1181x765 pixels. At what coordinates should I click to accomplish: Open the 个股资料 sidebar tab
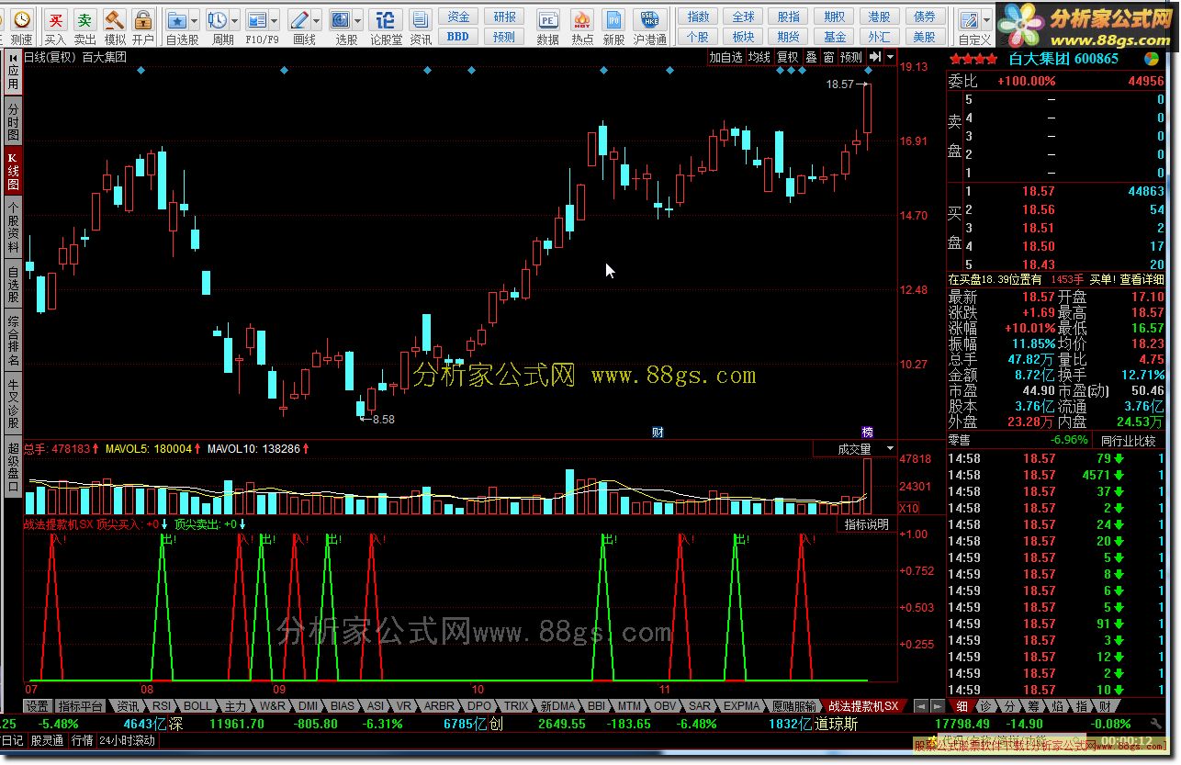coord(13,228)
